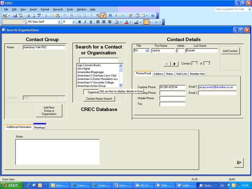Open the font size dropdown
Image resolution: width=252 pixels, height=189 pixels.
click(x=74, y=22)
